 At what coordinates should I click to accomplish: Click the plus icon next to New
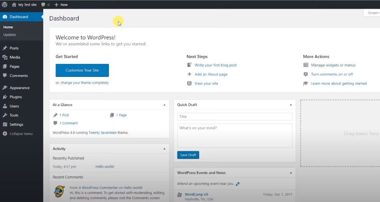(56, 4)
